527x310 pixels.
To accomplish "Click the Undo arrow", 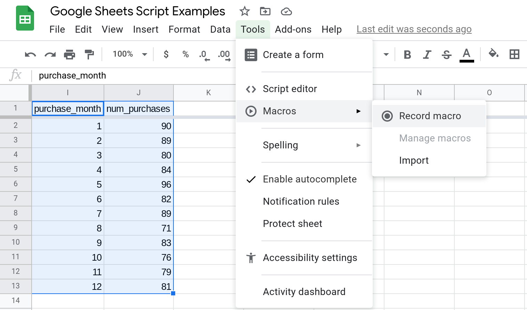I will pyautogui.click(x=31, y=55).
